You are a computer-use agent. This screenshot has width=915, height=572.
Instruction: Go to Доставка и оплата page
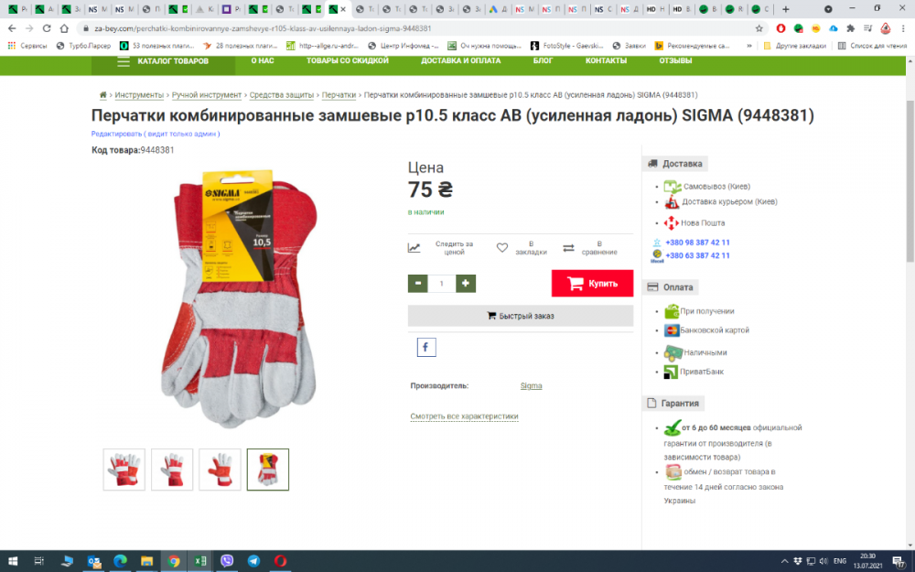461,60
